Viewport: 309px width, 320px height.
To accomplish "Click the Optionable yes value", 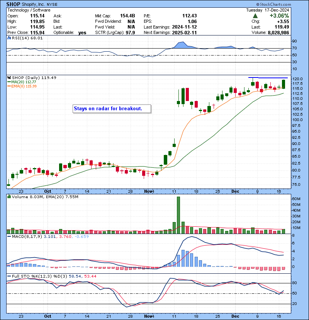I will tap(82, 33).
